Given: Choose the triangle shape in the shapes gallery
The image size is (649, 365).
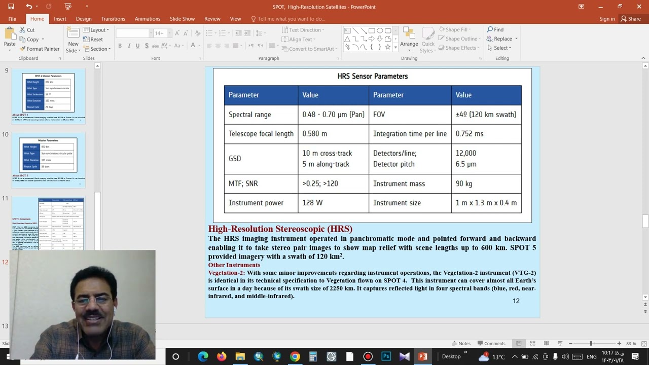Looking at the screenshot, I should point(347,39).
